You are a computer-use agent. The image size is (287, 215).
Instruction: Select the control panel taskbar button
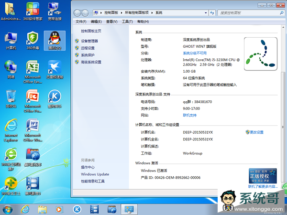(x=129, y=210)
